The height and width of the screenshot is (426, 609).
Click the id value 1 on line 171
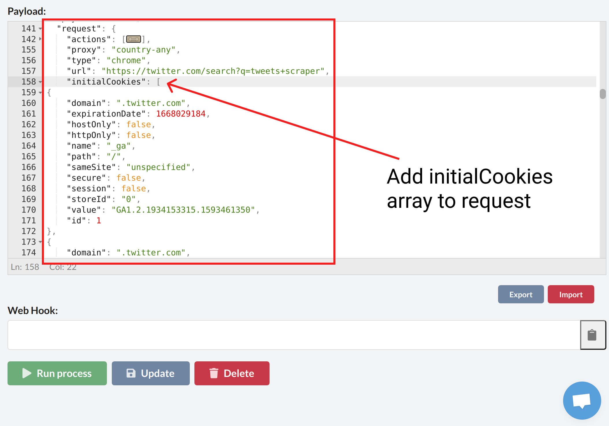pos(99,221)
